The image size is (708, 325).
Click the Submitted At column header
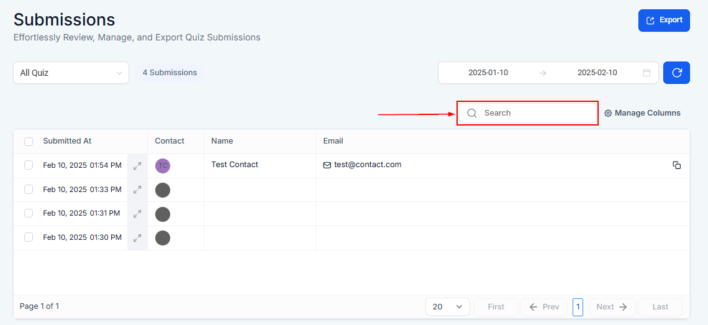67,141
